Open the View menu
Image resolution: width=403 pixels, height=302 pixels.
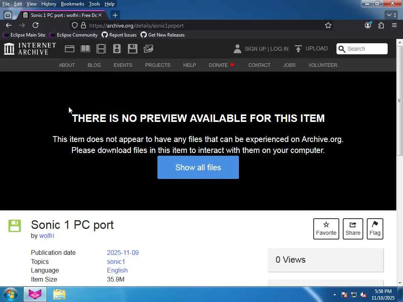pyautogui.click(x=31, y=4)
